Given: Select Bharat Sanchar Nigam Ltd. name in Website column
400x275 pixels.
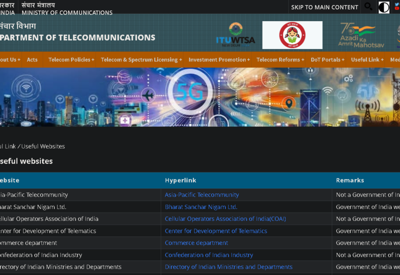Looking at the screenshot, I should tap(33, 207).
